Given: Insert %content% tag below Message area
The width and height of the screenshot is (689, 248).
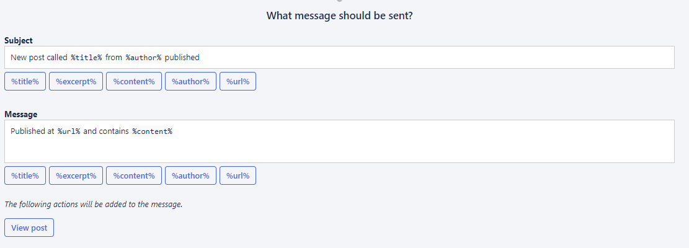Looking at the screenshot, I should (x=134, y=175).
